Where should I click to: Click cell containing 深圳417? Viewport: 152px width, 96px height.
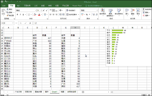tap(8, 38)
